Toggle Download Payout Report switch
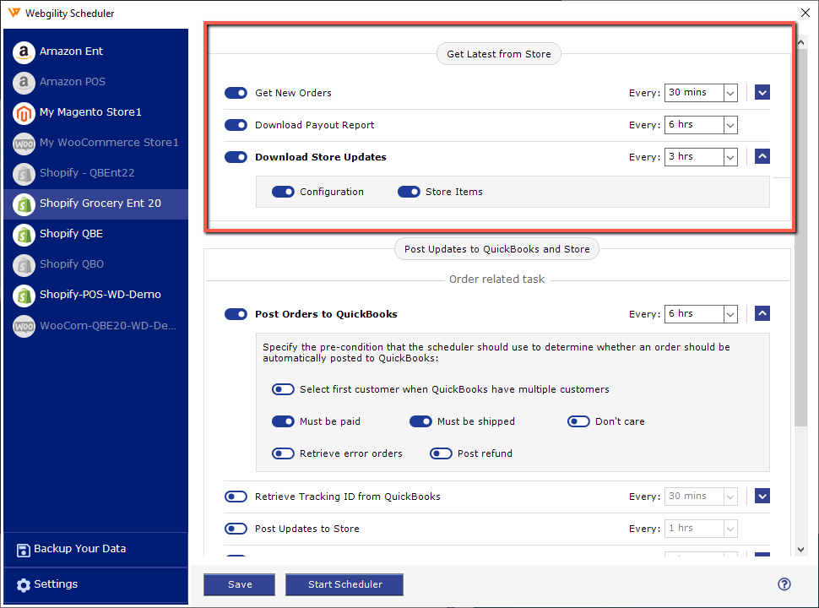 tap(236, 125)
